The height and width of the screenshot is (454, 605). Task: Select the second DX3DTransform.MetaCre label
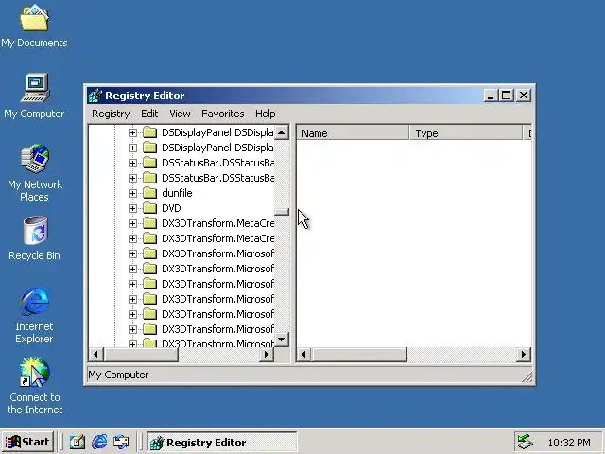click(217, 238)
